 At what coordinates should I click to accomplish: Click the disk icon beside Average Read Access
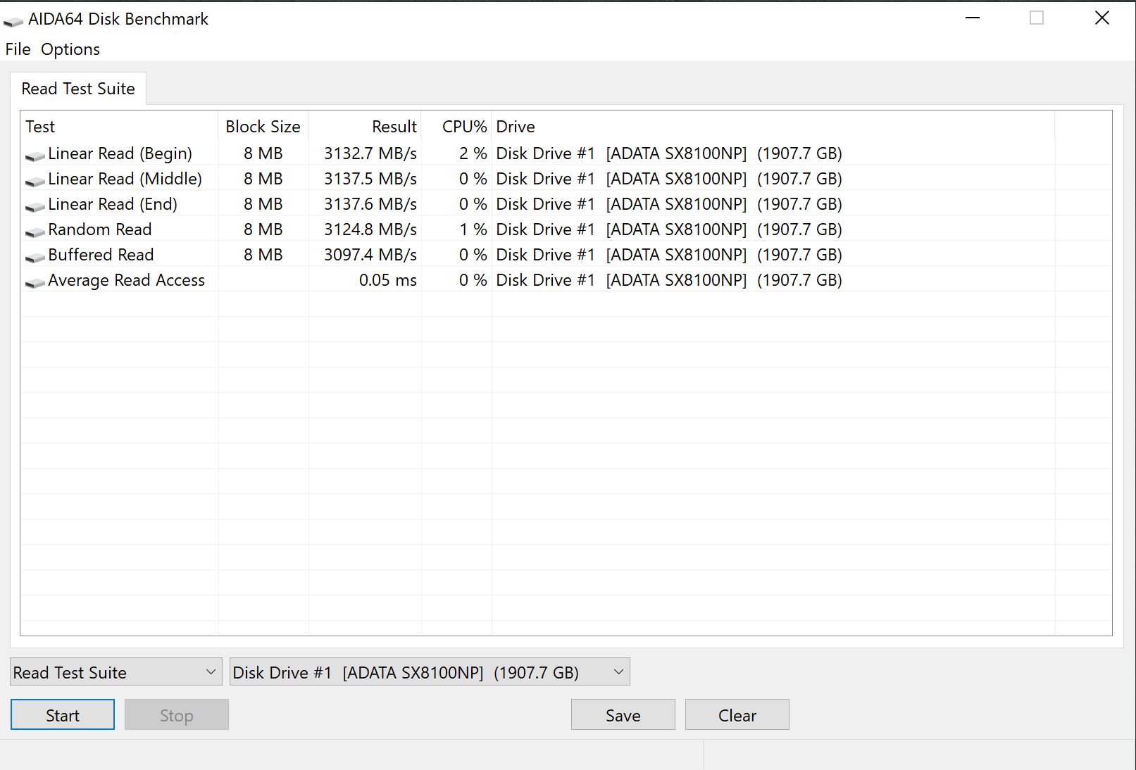pyautogui.click(x=35, y=282)
